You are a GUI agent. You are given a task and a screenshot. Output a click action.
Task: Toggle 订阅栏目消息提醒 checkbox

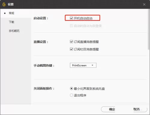(x=71, y=49)
